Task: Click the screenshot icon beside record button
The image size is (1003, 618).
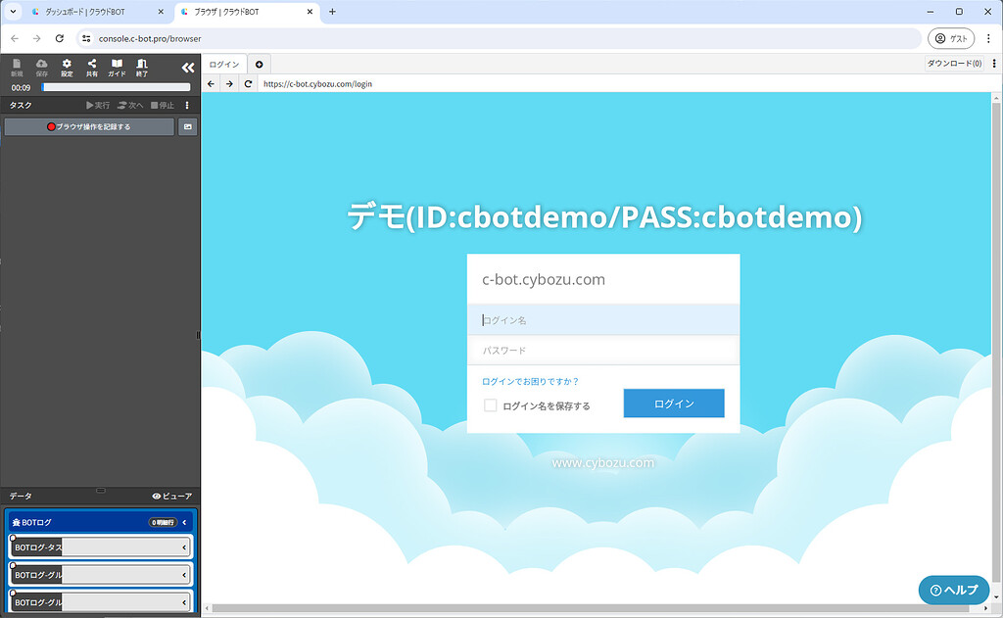Action: (187, 127)
